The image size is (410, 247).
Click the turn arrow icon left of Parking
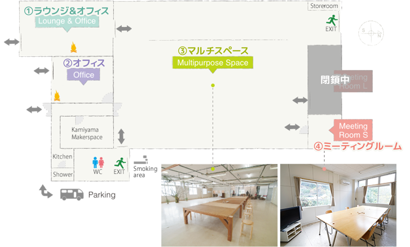46,191
